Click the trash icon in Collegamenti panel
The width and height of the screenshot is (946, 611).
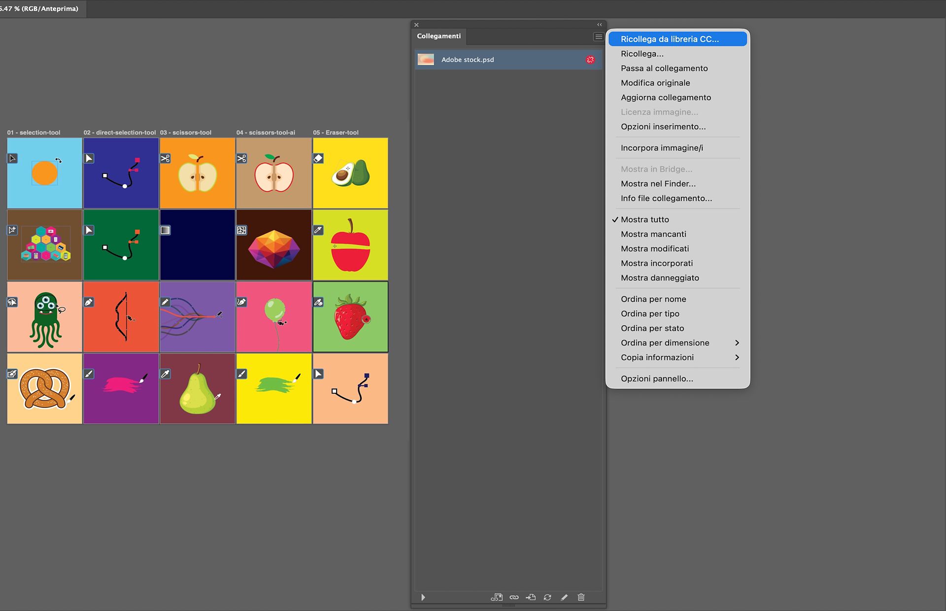click(x=581, y=597)
